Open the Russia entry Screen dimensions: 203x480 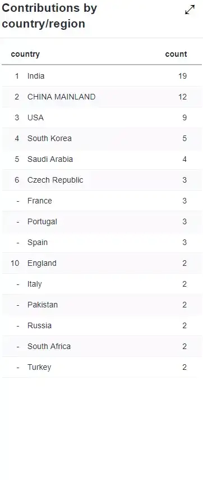point(101,326)
